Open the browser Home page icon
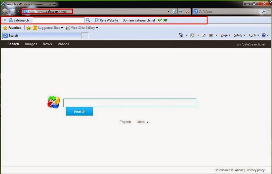 click(x=181, y=35)
